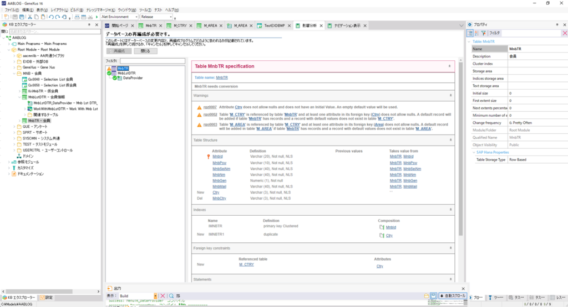Collapse the Warnings section
The width and height of the screenshot is (568, 307).
(450, 95)
